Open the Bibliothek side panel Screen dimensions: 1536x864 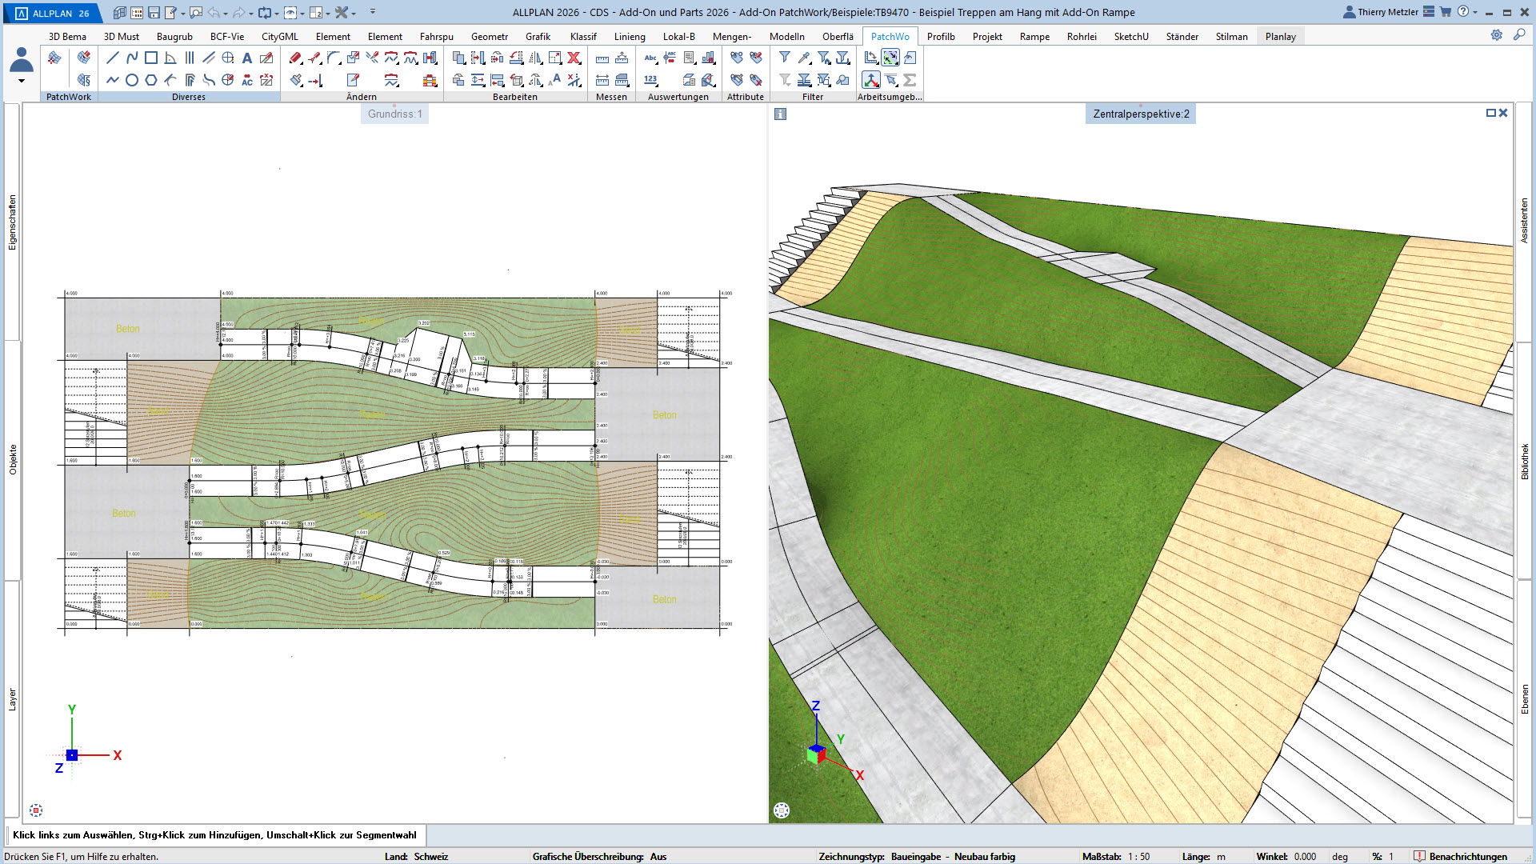click(1525, 461)
